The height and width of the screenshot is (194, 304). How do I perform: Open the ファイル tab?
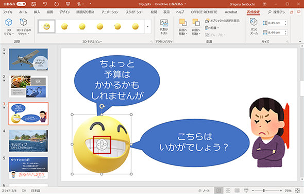(8, 12)
